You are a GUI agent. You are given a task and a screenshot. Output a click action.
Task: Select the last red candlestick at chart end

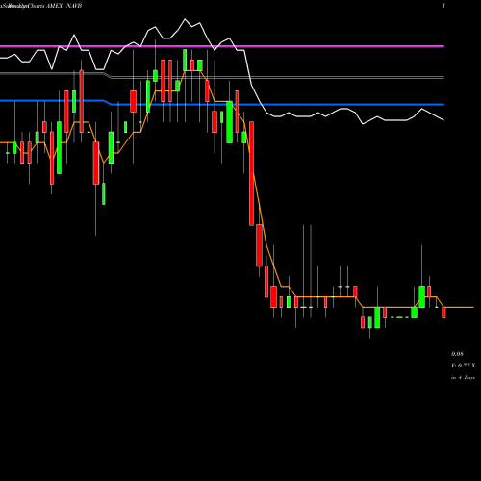click(443, 313)
